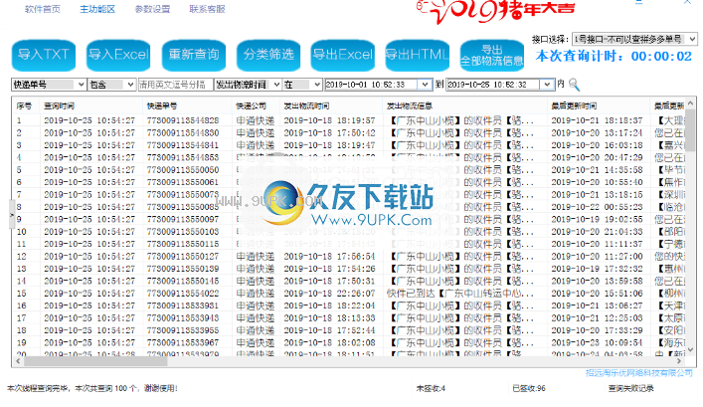Click 重新查询 to re-query
Viewport: 703px width, 407px height.
(x=193, y=55)
